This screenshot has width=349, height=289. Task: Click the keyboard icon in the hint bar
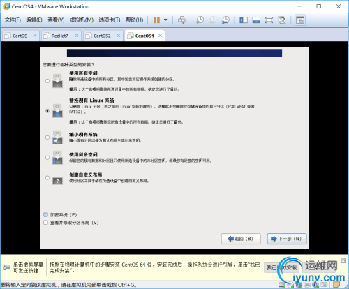tap(7, 267)
